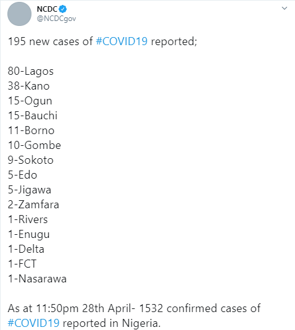Select the '1-FCT' entry text
Screen dimensions: 295x330
[22, 264]
